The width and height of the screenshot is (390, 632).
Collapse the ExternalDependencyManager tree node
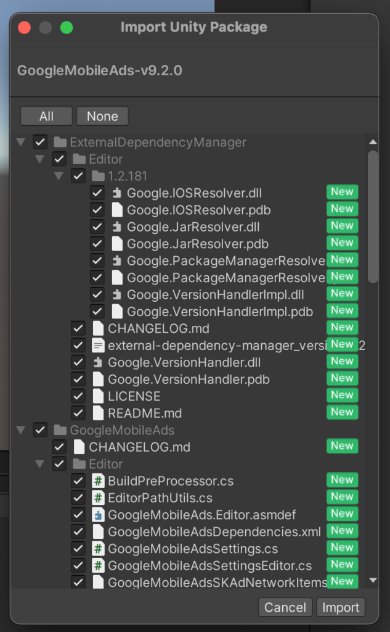pos(20,141)
